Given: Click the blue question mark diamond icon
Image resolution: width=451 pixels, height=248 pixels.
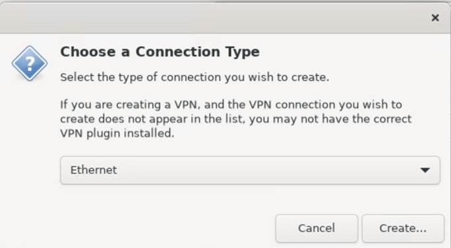Looking at the screenshot, I should click(30, 63).
